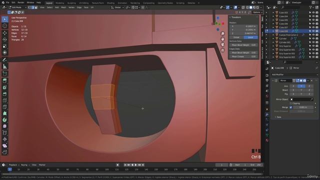320x180 pixels.
Task: Select the Move tool
Action: pos(4,33)
